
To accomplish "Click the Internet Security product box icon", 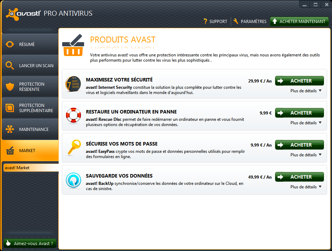I will (x=73, y=84).
